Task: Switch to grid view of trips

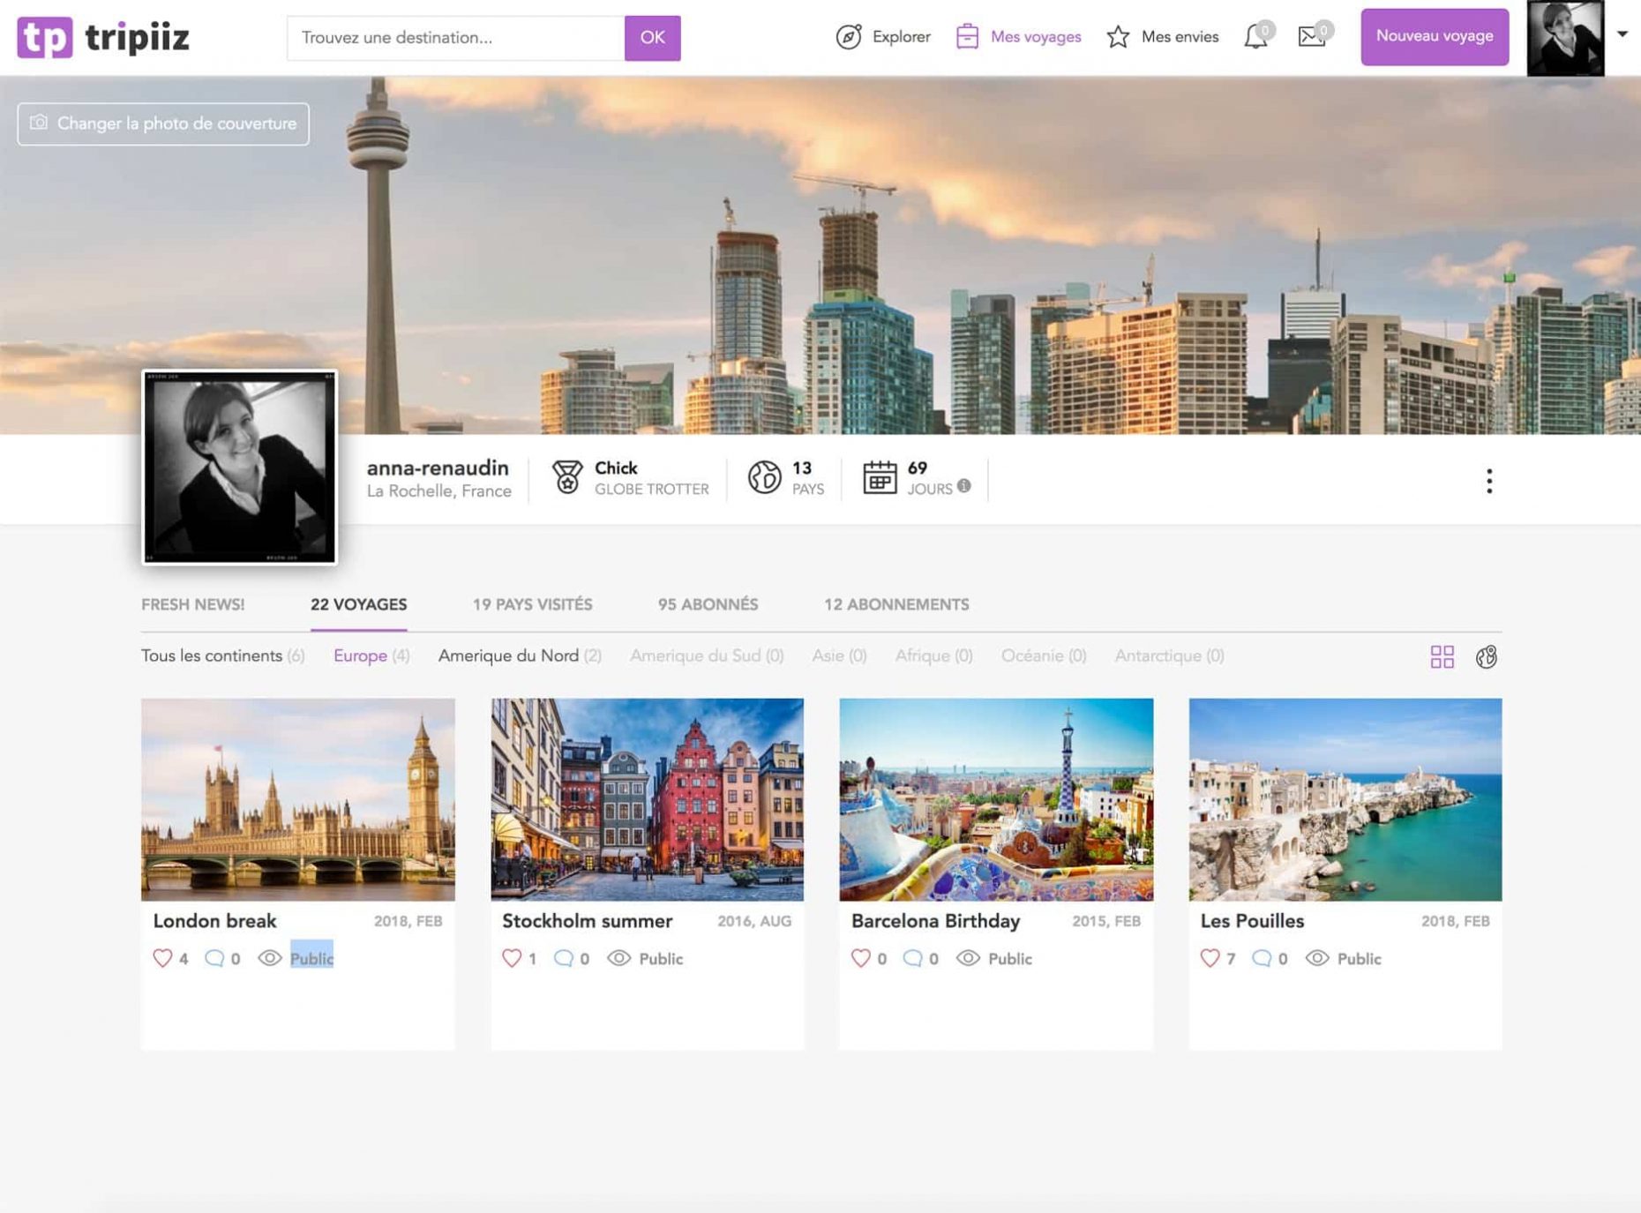Action: (1442, 656)
